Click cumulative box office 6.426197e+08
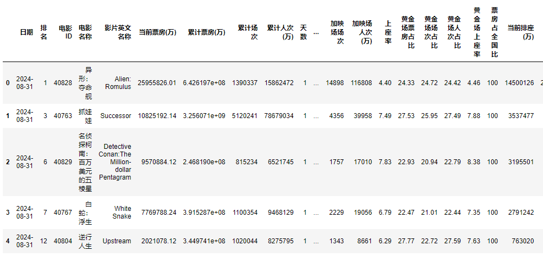Viewport: 543px width, 262px height. click(204, 83)
